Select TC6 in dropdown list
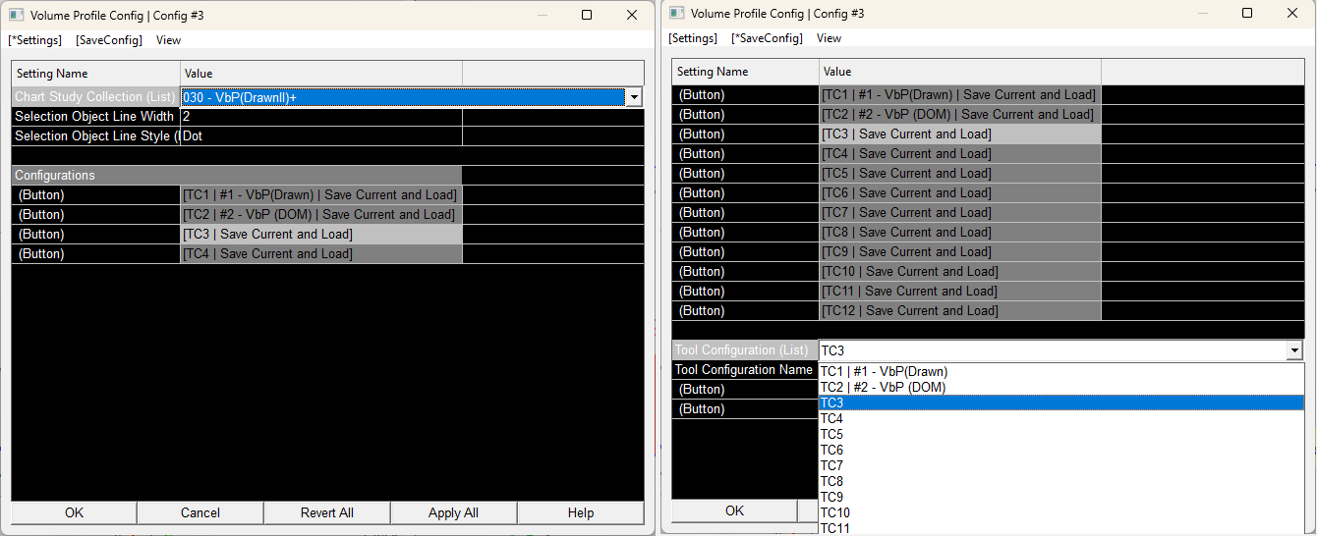 click(1061, 451)
